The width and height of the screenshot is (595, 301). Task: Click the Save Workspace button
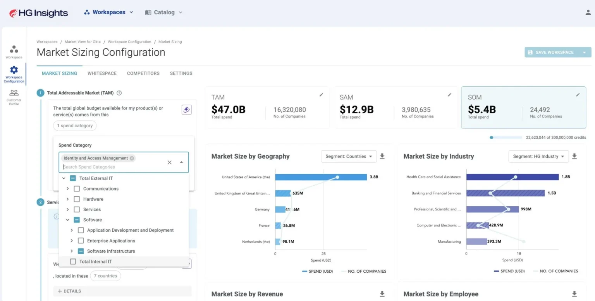click(552, 52)
